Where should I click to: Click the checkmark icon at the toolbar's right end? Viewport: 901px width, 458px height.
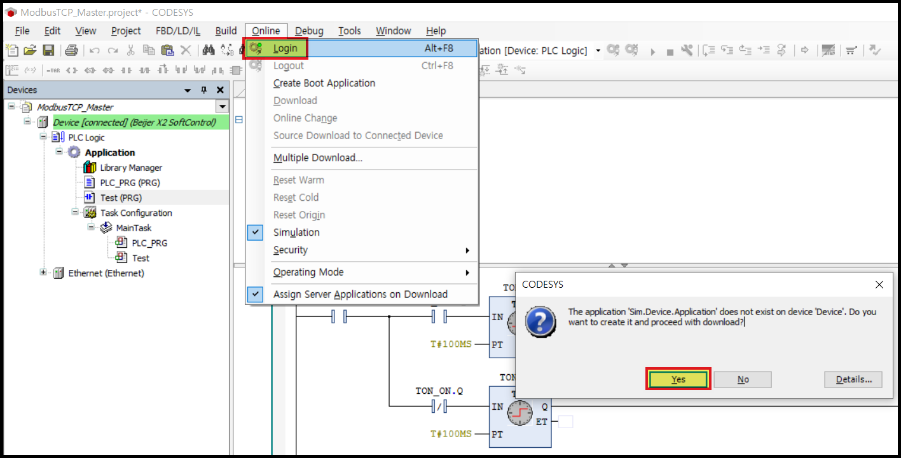pyautogui.click(x=875, y=50)
